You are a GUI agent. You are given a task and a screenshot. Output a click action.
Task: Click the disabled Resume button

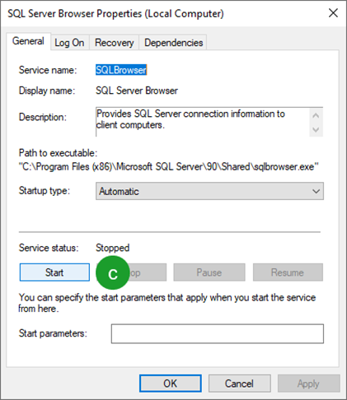point(288,272)
